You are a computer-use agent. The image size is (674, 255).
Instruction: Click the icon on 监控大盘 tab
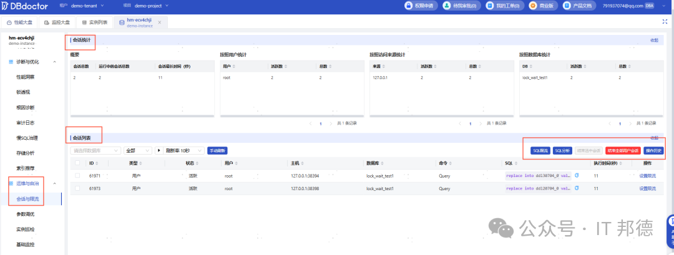[x=46, y=22]
